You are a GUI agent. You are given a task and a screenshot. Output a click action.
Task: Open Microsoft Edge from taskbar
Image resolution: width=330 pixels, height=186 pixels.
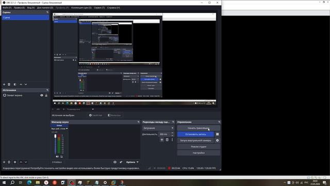[29, 182]
